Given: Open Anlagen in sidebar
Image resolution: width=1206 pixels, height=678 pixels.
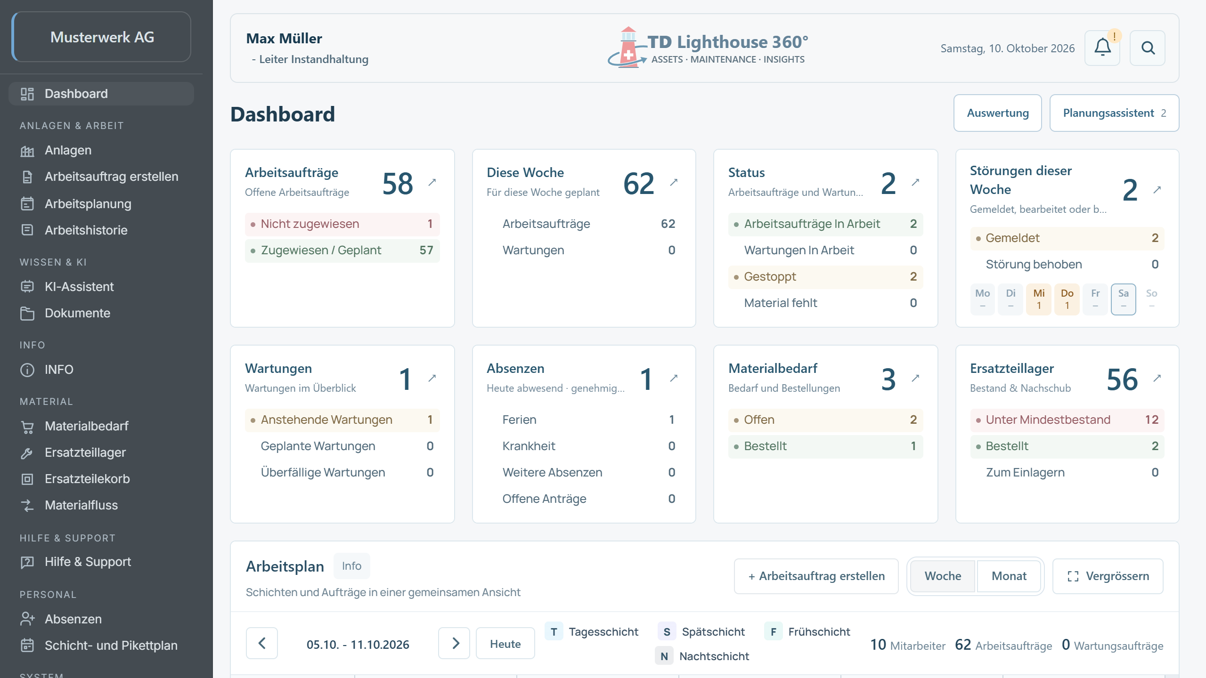Looking at the screenshot, I should [x=101, y=150].
